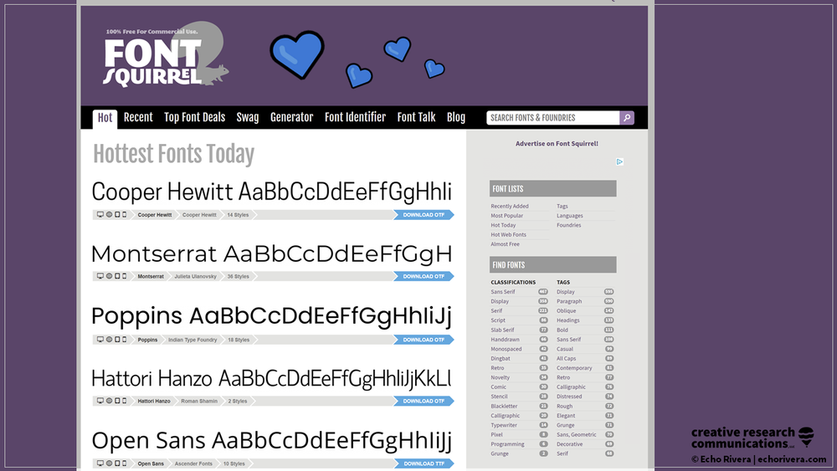Click ebook tablet icon for Cooper Hewitt

click(117, 214)
